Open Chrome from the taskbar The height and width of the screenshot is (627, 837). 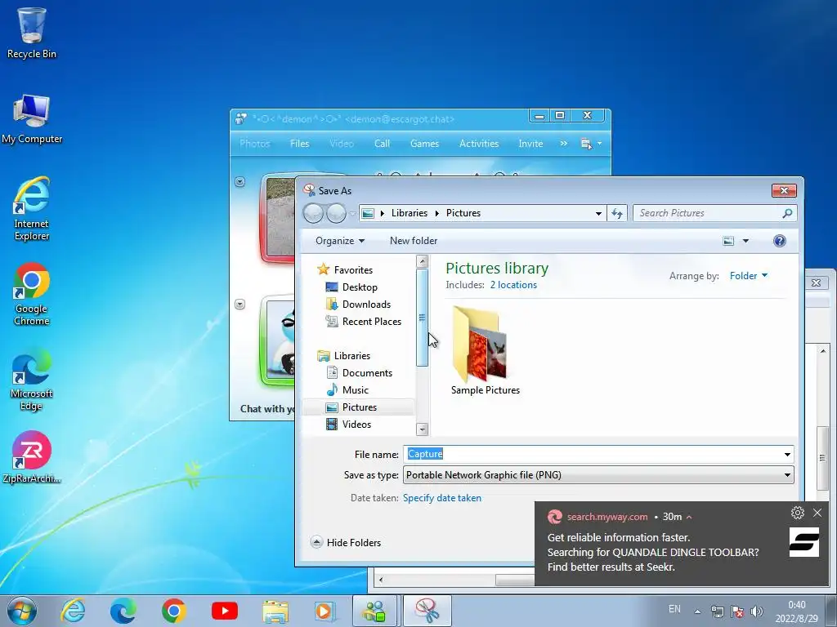click(174, 611)
